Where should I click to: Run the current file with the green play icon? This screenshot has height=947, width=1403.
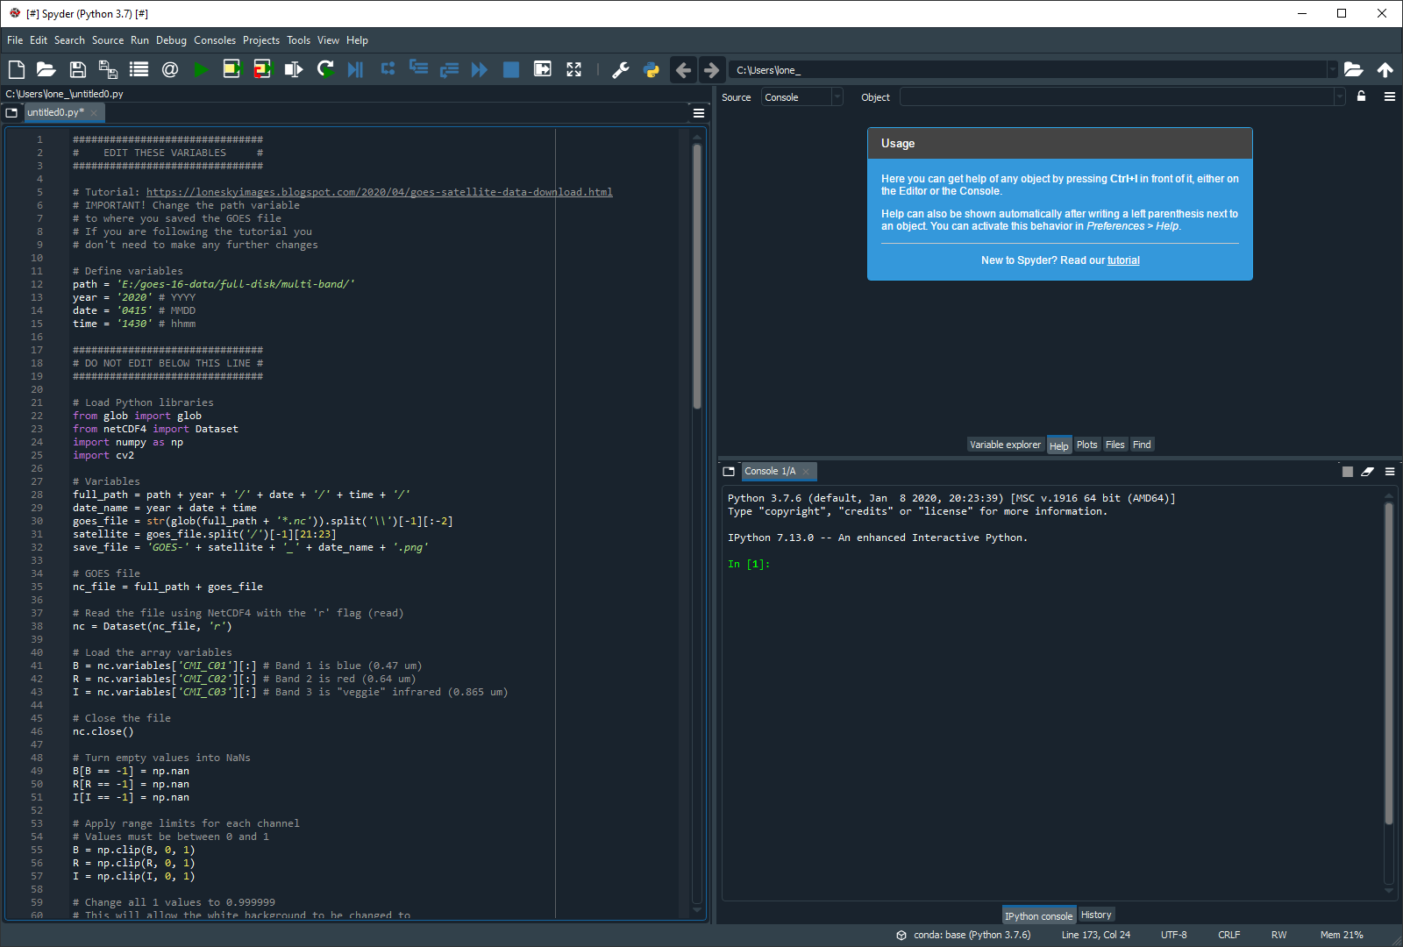pyautogui.click(x=201, y=69)
